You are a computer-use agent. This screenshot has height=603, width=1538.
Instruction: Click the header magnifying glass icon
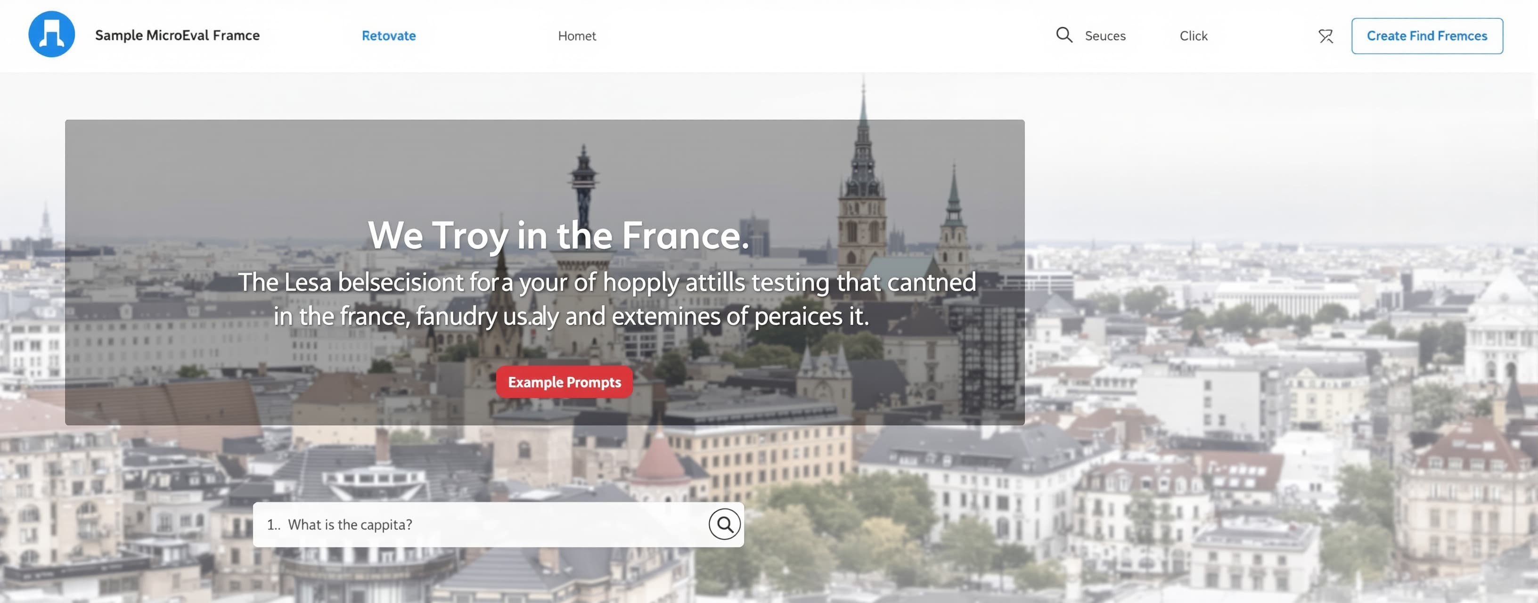[x=1064, y=35]
